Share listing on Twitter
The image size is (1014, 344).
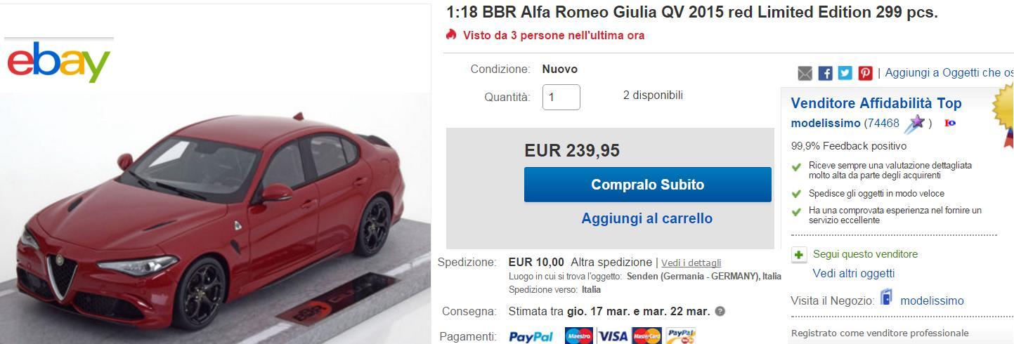click(845, 73)
